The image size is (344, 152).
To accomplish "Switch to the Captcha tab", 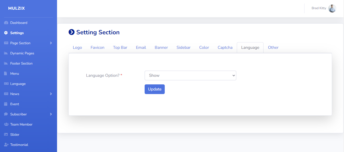I will [x=225, y=48].
